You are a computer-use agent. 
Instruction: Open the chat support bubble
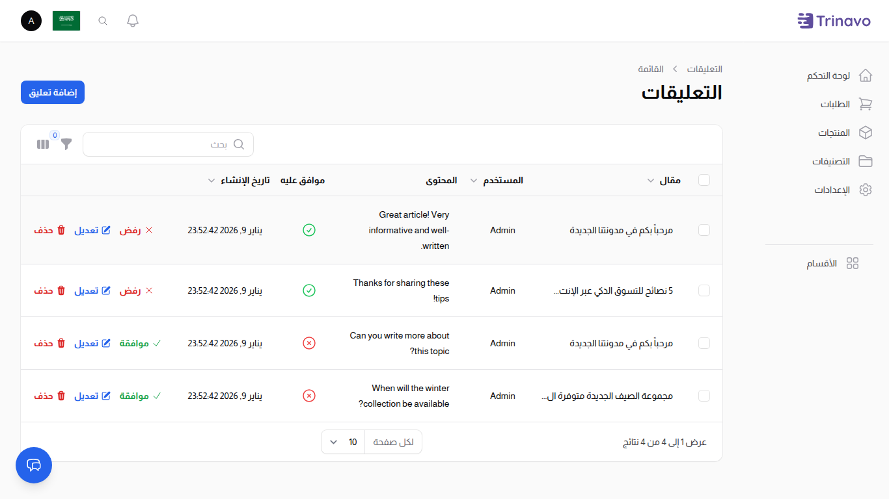pos(33,465)
